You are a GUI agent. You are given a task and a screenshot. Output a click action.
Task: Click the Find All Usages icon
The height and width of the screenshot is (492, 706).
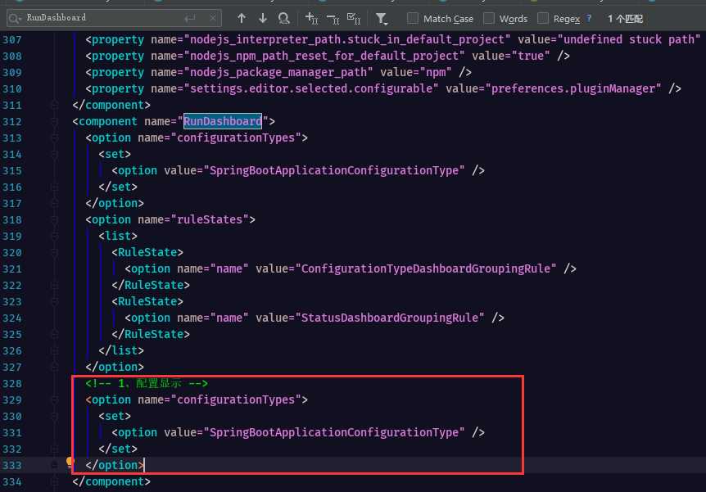(x=283, y=19)
